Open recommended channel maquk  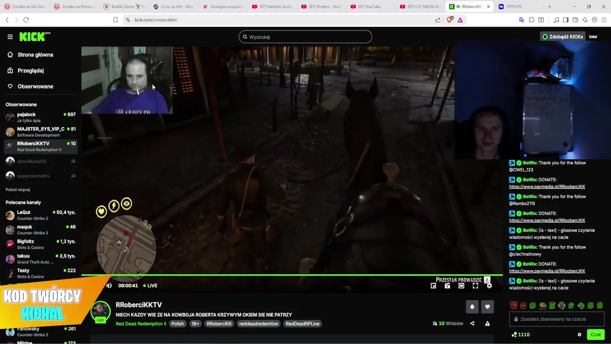pos(41,230)
